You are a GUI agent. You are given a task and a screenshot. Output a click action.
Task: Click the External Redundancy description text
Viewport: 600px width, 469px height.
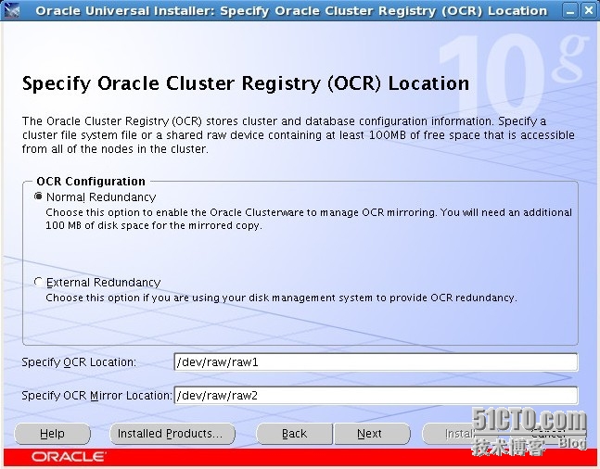click(281, 298)
